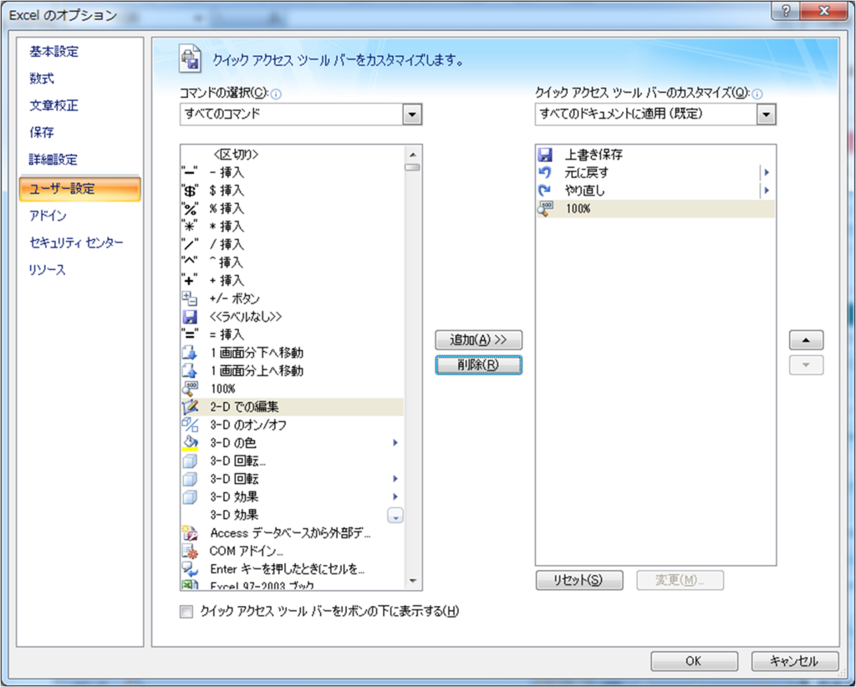Expand arrow on '3-D 回転' without ellipsis
Screen dimensions: 856x687
395,479
